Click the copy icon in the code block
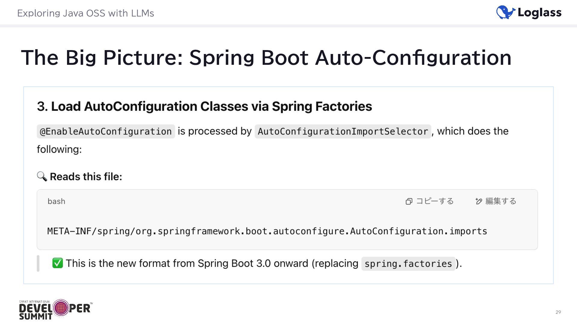This screenshot has height=324, width=577. click(x=409, y=201)
